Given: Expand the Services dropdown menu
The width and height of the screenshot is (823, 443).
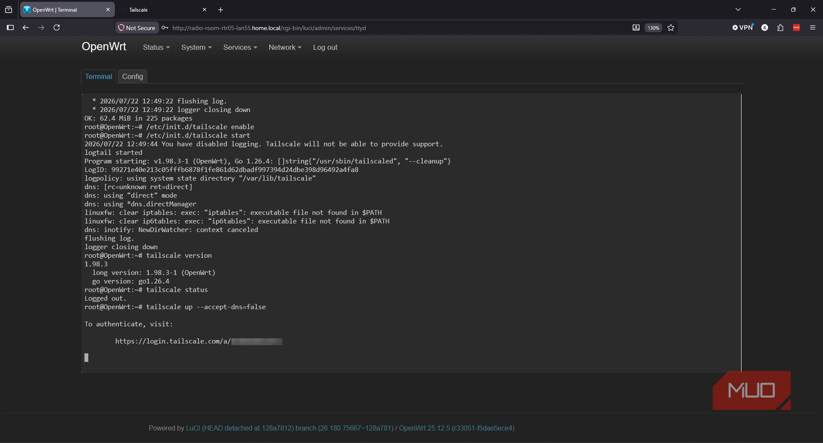Looking at the screenshot, I should [x=240, y=47].
